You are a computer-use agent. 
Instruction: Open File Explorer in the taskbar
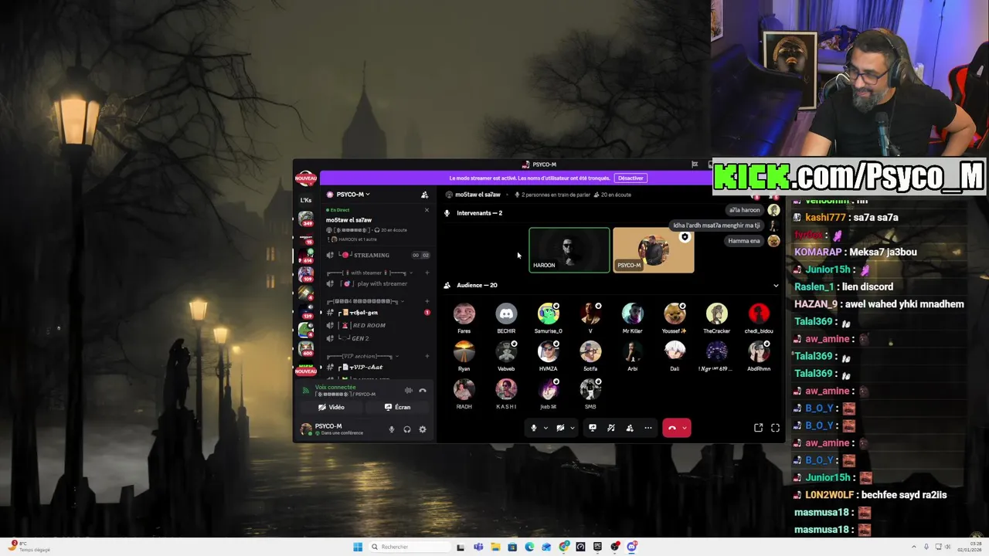coord(495,547)
